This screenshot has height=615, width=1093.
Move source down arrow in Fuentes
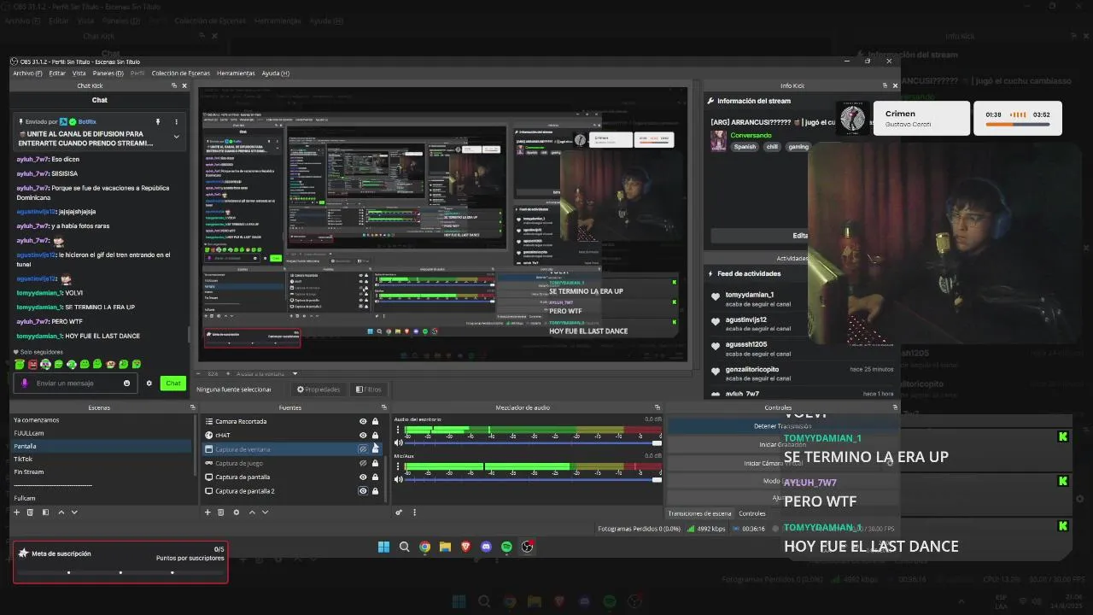tap(265, 512)
